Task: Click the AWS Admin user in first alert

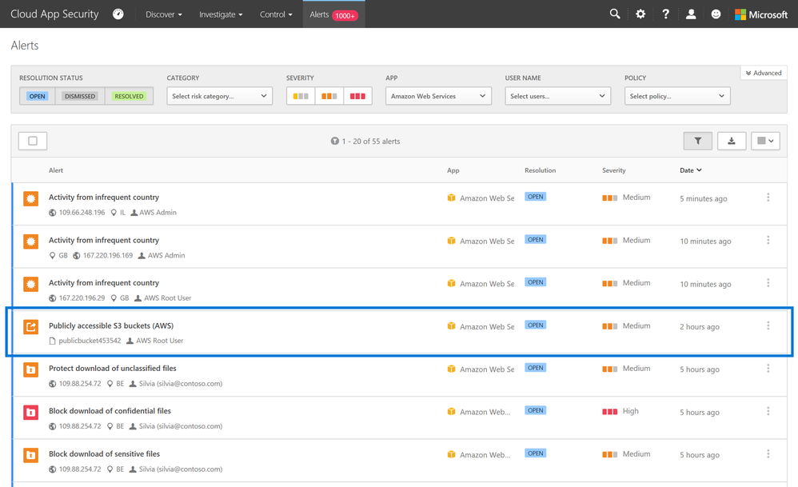Action: point(158,213)
